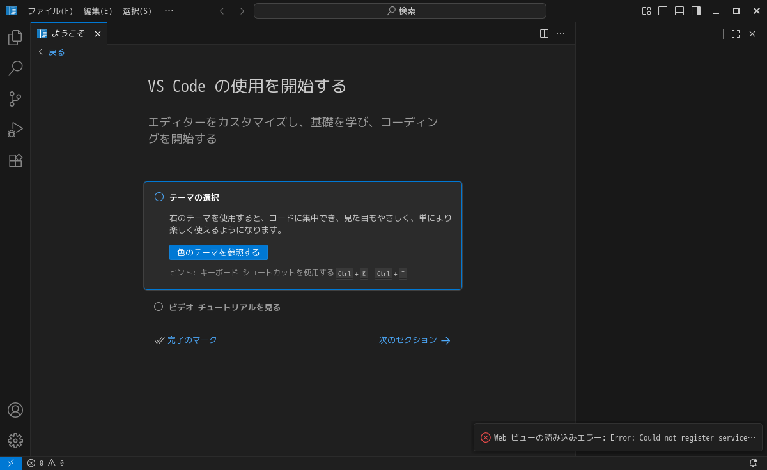The height and width of the screenshot is (470, 767).
Task: Open the Accounts menu icon
Action: [15, 410]
